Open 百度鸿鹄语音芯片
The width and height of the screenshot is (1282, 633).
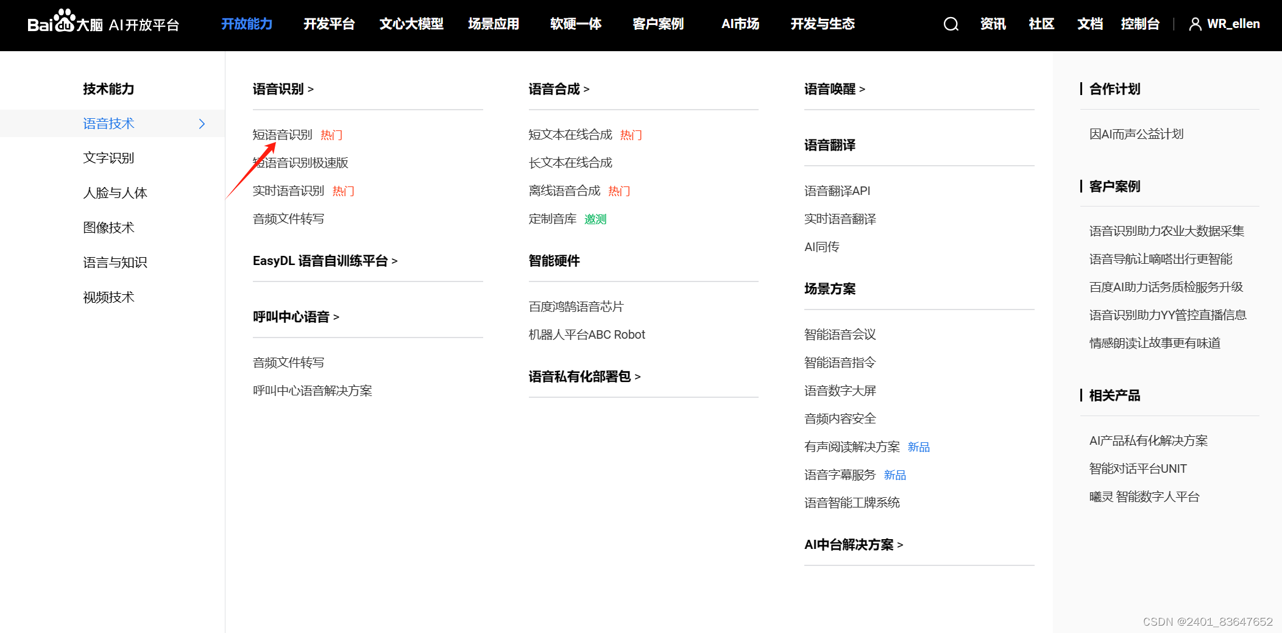576,306
